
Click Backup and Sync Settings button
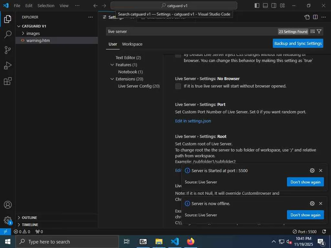point(298,43)
